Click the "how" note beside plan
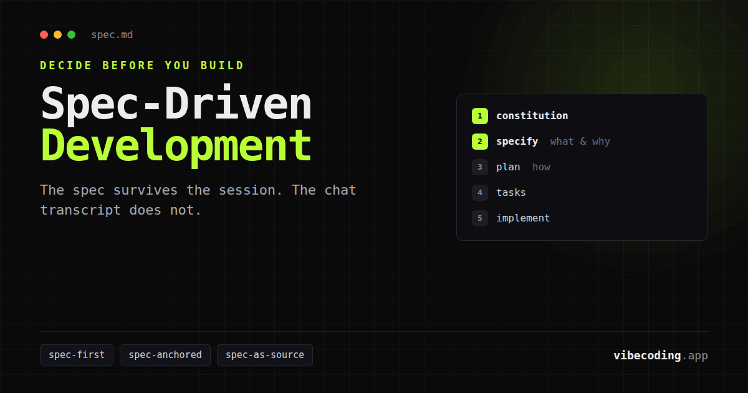This screenshot has width=748, height=393. [541, 167]
